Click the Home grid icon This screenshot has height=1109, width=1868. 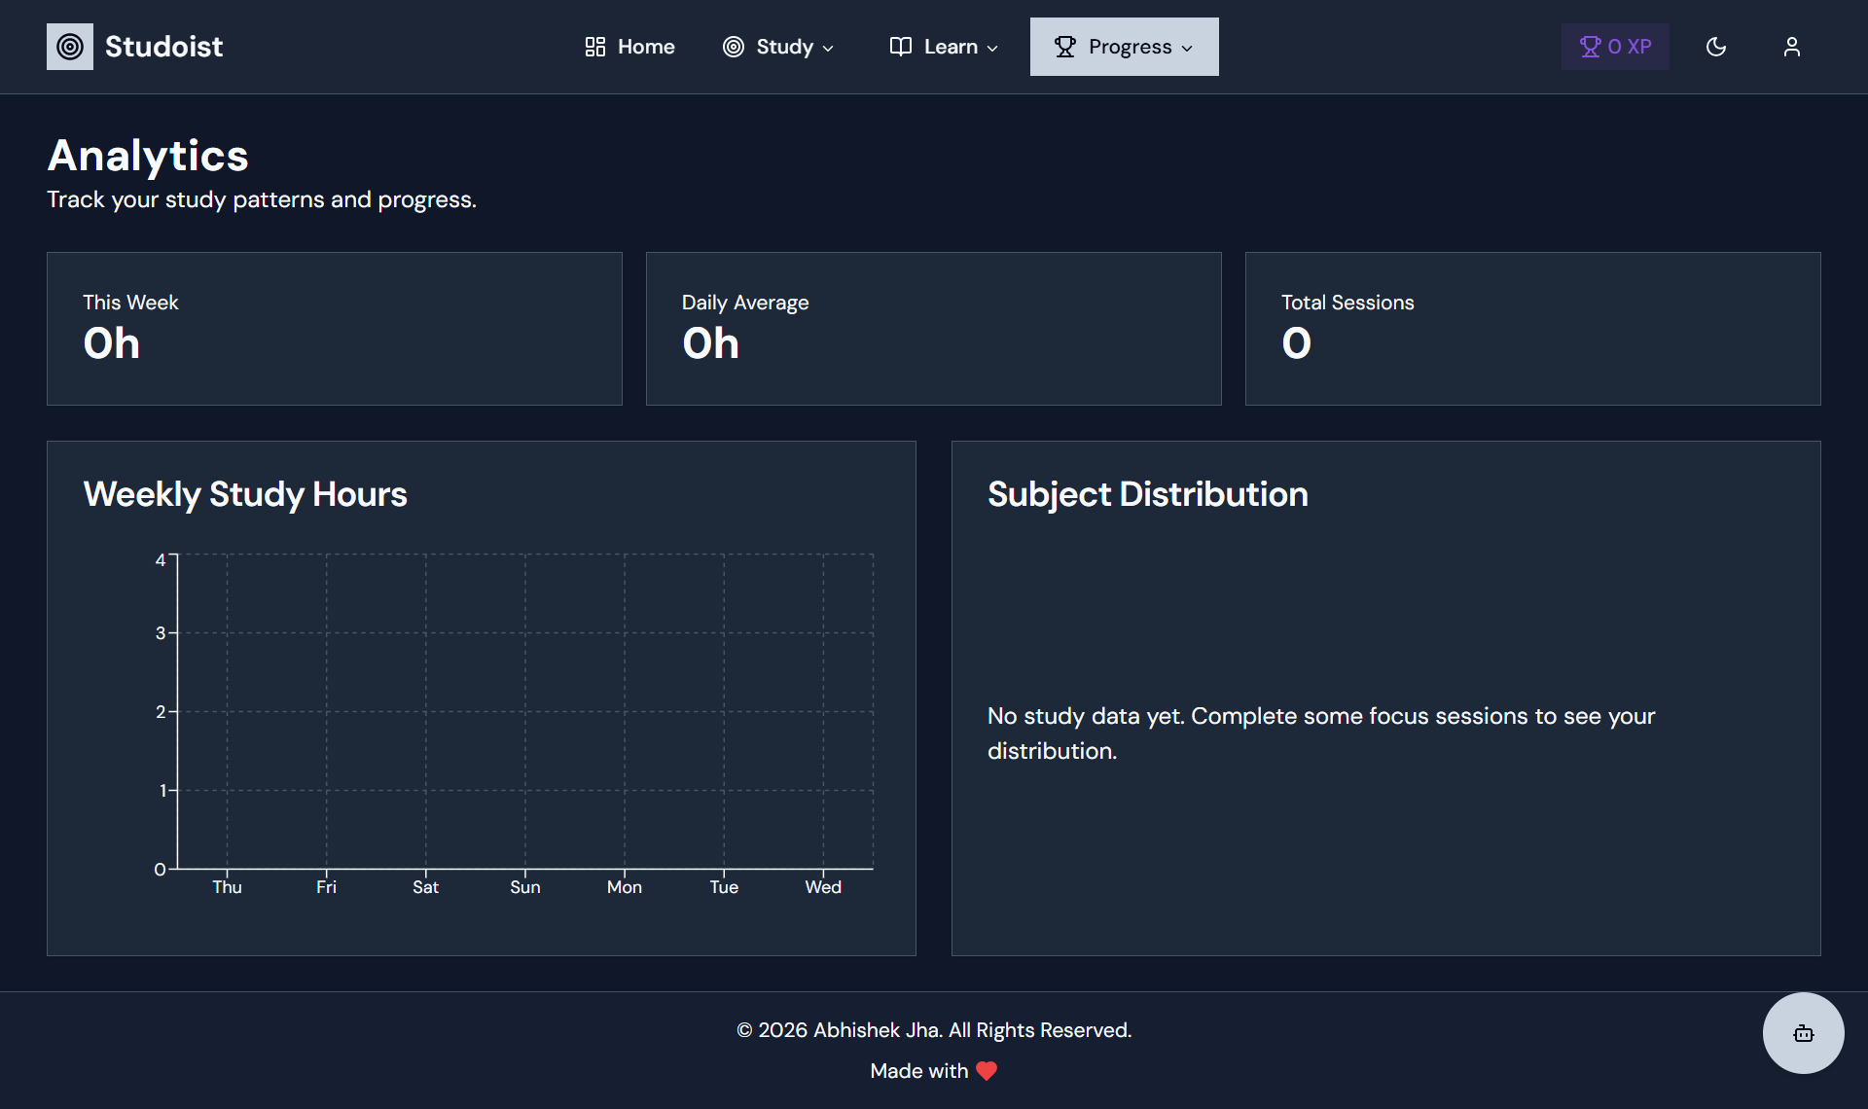pos(595,47)
